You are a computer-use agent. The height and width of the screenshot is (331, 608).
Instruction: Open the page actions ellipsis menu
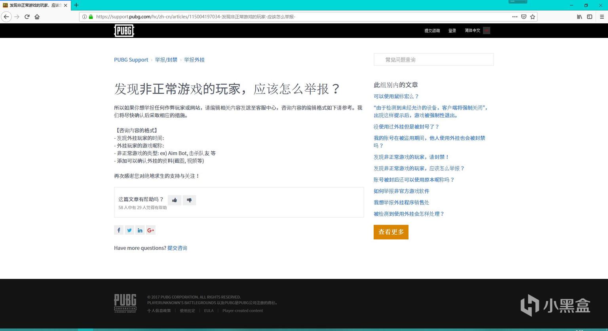[x=515, y=17]
